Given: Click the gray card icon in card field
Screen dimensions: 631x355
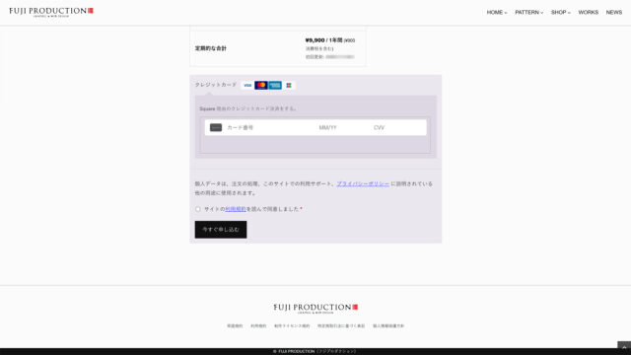Looking at the screenshot, I should point(216,127).
